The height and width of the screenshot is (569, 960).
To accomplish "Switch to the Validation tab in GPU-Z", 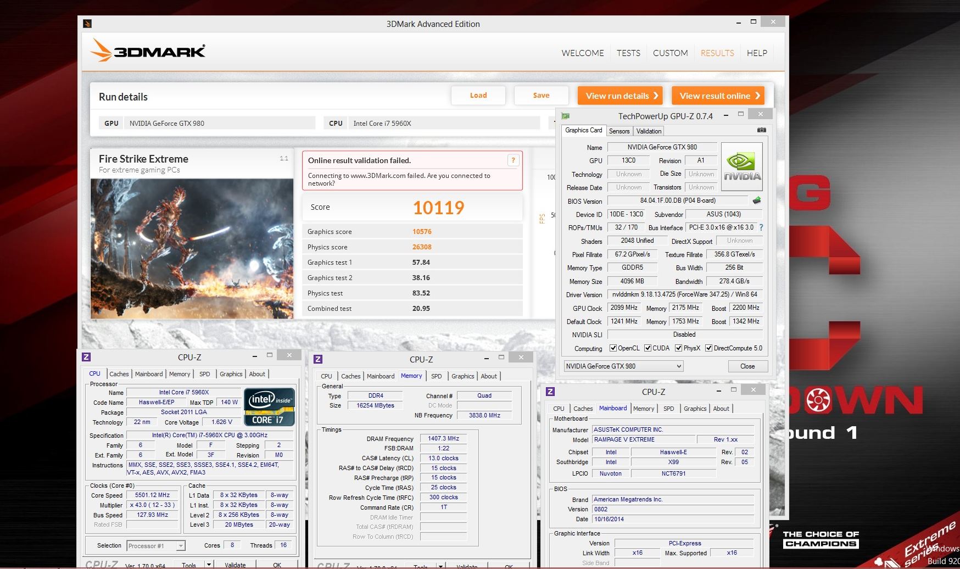I will (649, 131).
